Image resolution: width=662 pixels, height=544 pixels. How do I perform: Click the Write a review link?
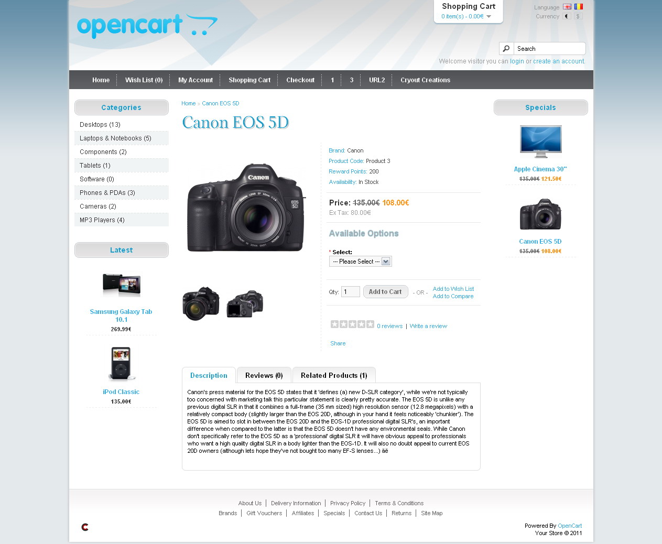428,326
